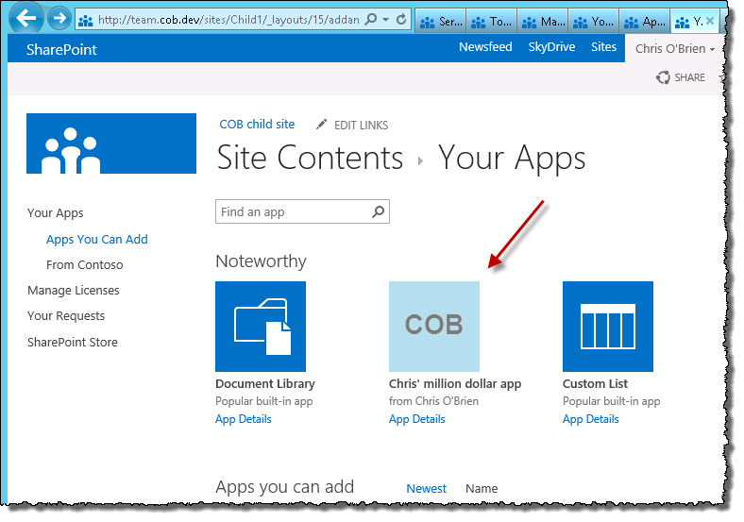Open Your Requests in the left navigation
This screenshot has height=522, width=744.
tap(66, 316)
